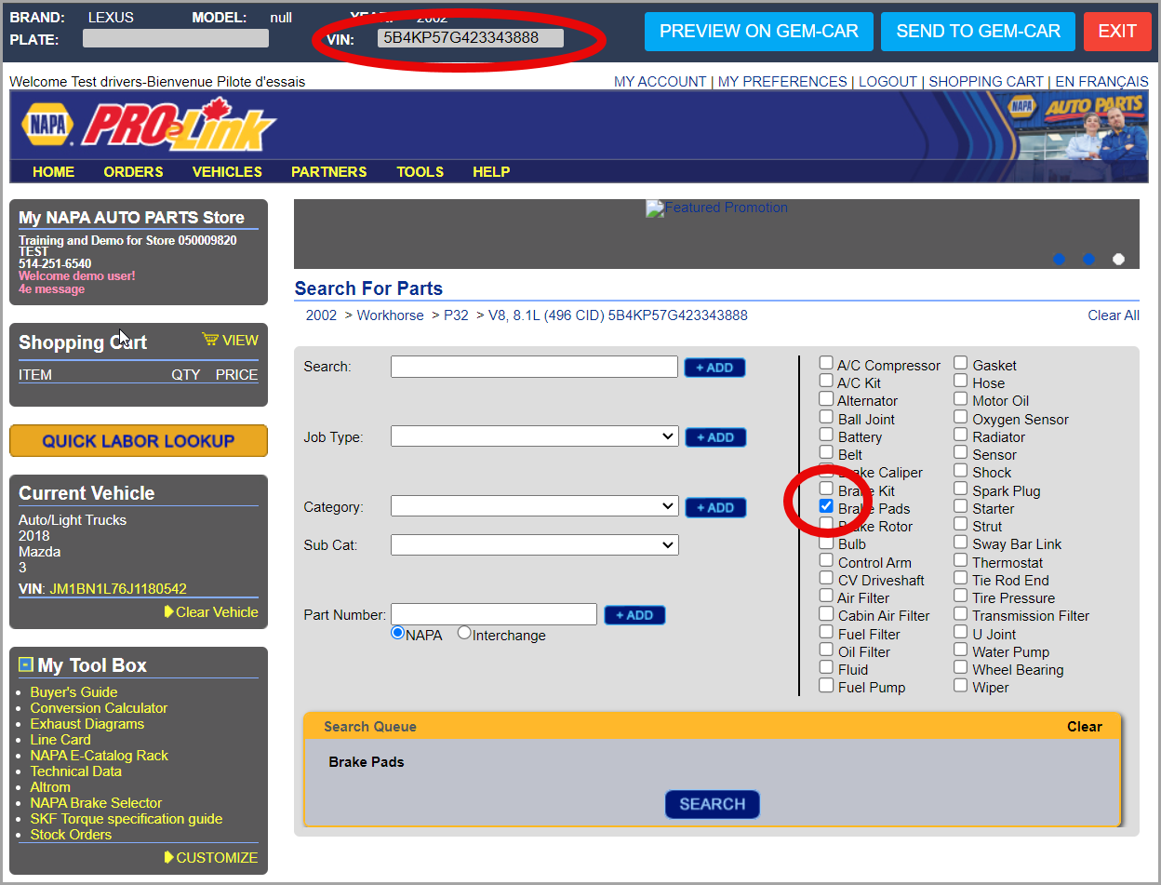
Task: Uncheck the Brake Pads checkbox
Action: click(x=826, y=506)
